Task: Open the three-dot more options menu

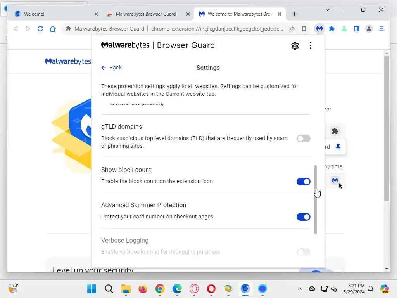Action: pos(311,46)
